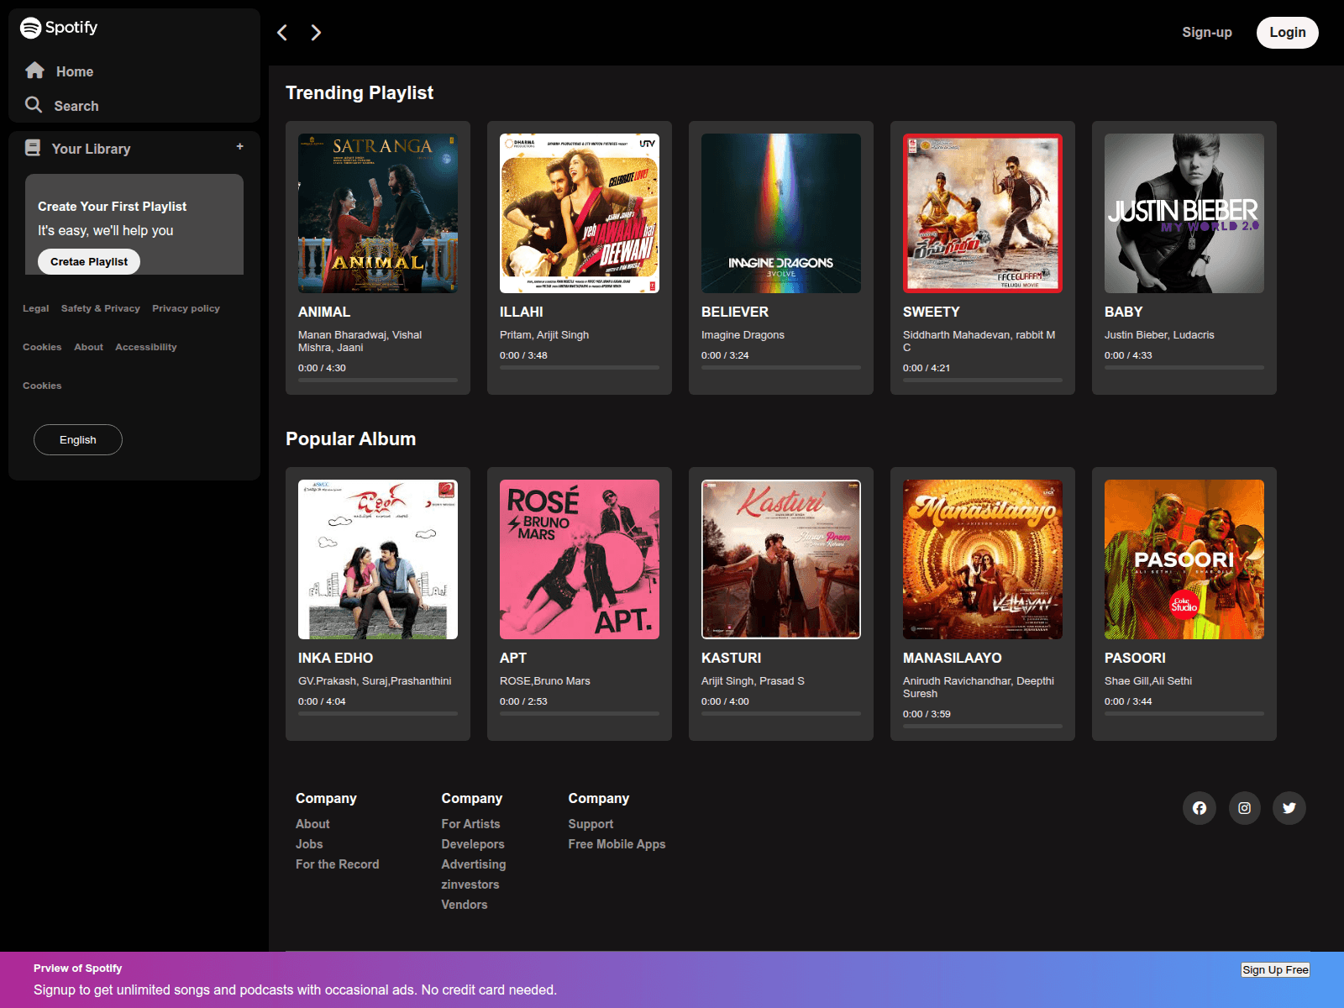Click the Your Library book icon

(33, 147)
